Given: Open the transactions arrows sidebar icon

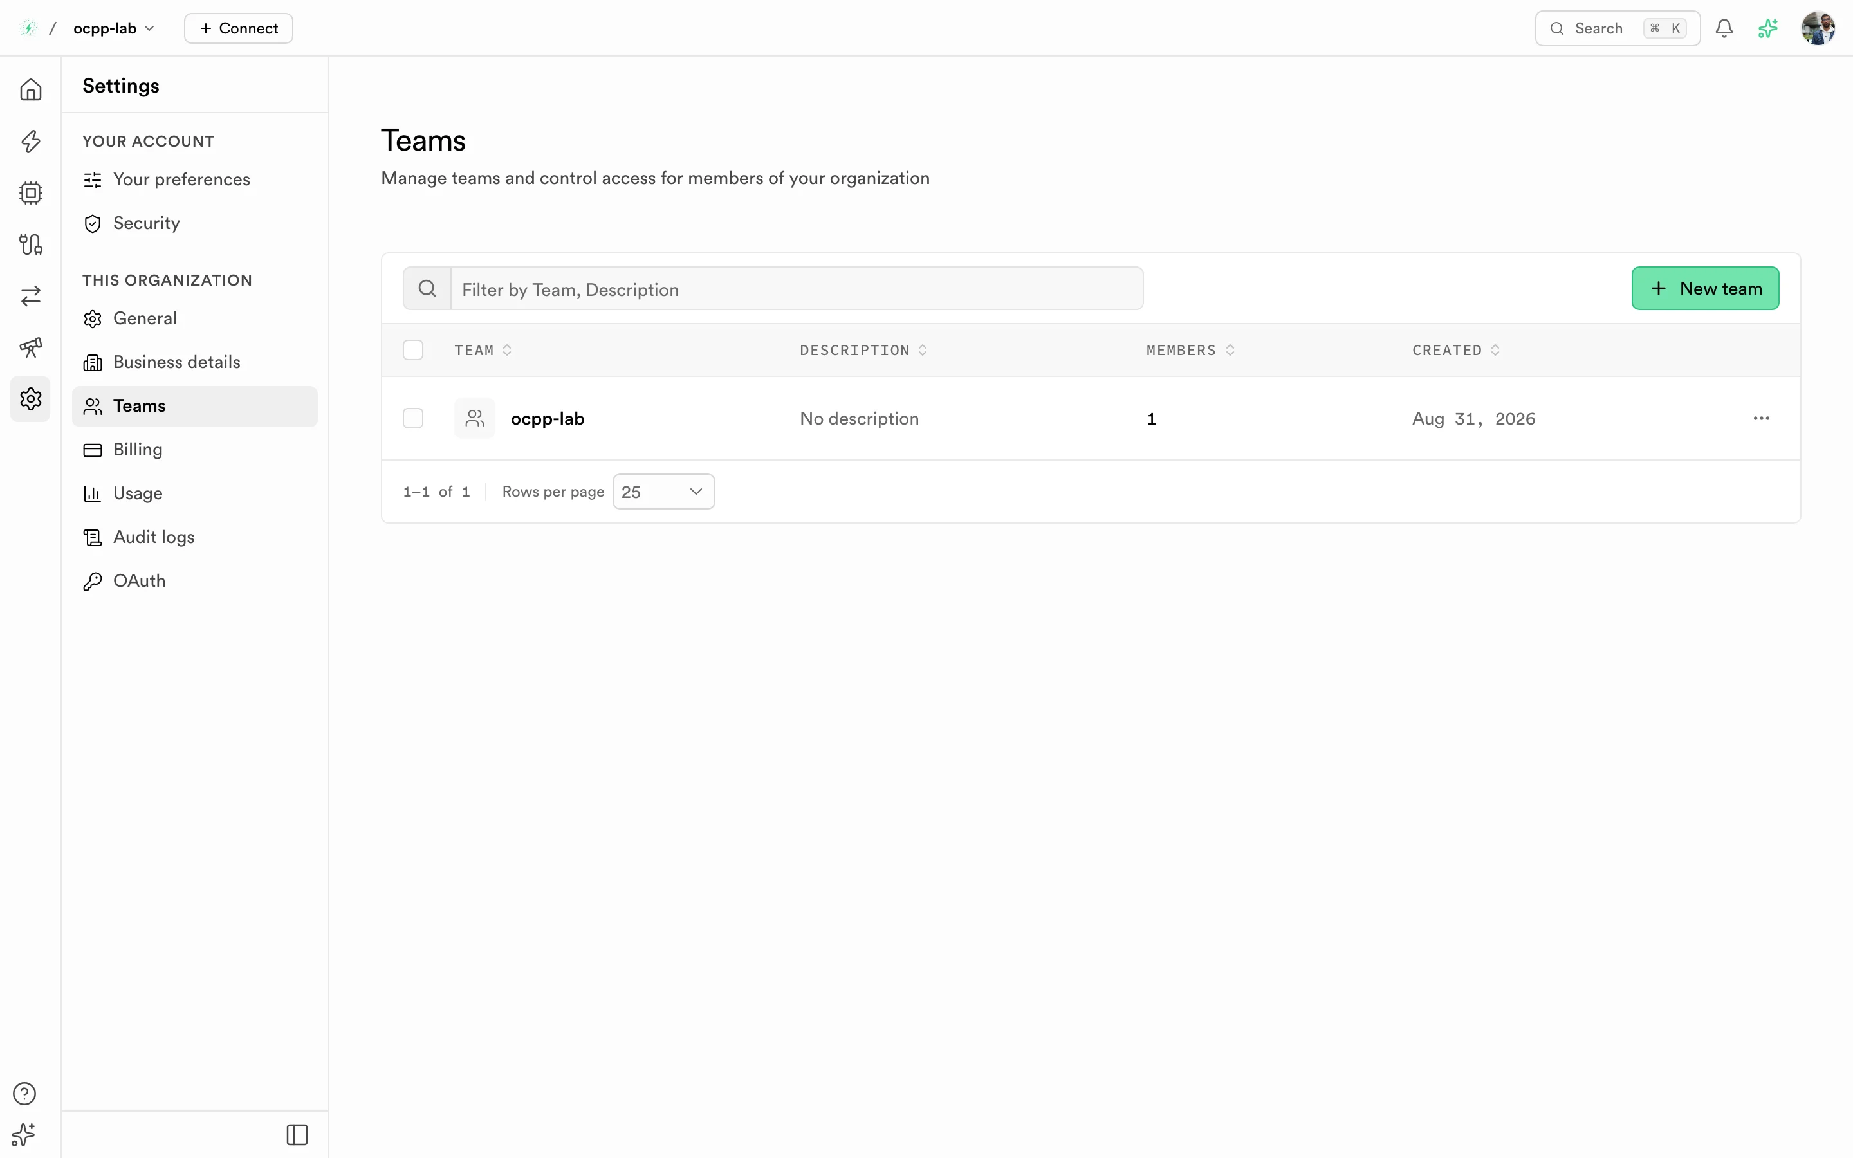Looking at the screenshot, I should [31, 296].
